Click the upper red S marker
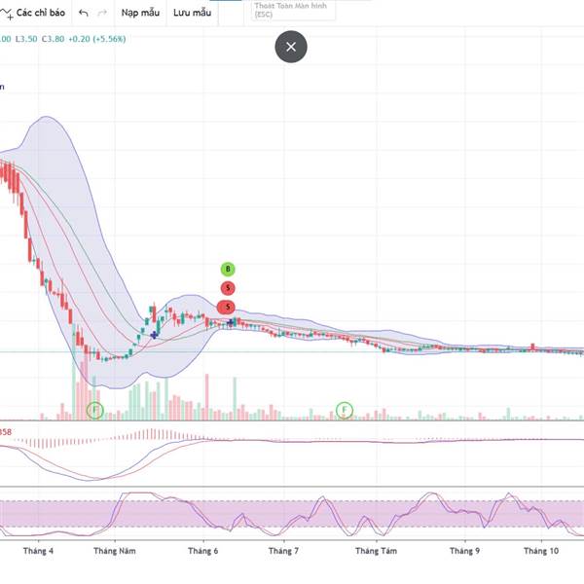The width and height of the screenshot is (584, 584). [x=228, y=288]
